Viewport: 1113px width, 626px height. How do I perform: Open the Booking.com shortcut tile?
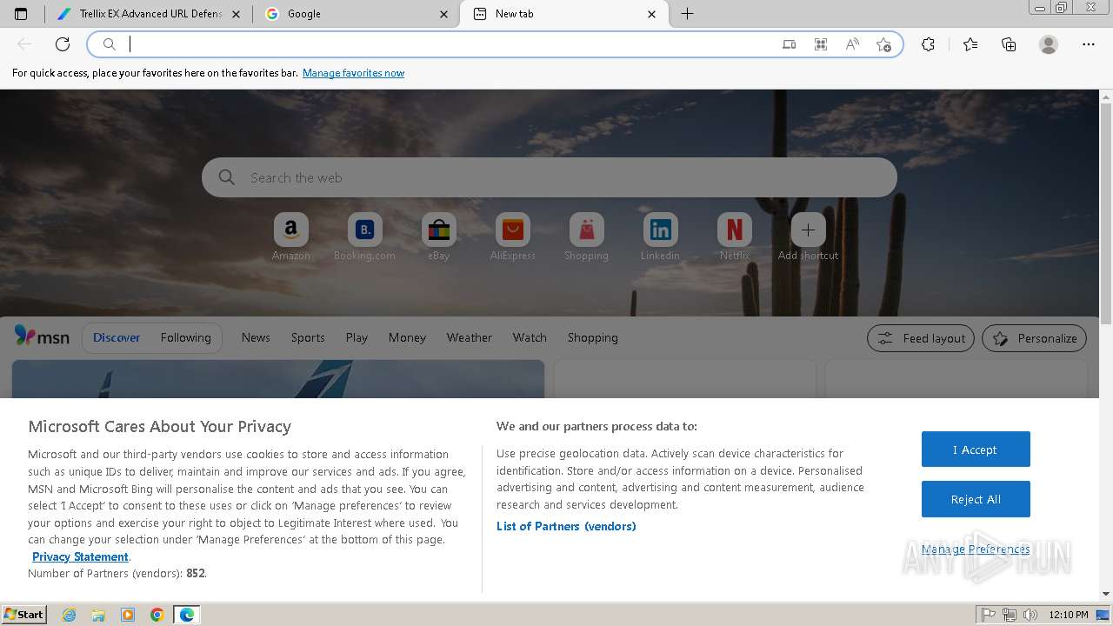tap(364, 230)
